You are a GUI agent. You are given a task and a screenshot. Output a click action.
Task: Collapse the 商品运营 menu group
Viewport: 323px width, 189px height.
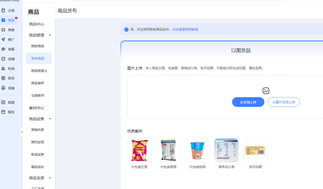coord(39,119)
